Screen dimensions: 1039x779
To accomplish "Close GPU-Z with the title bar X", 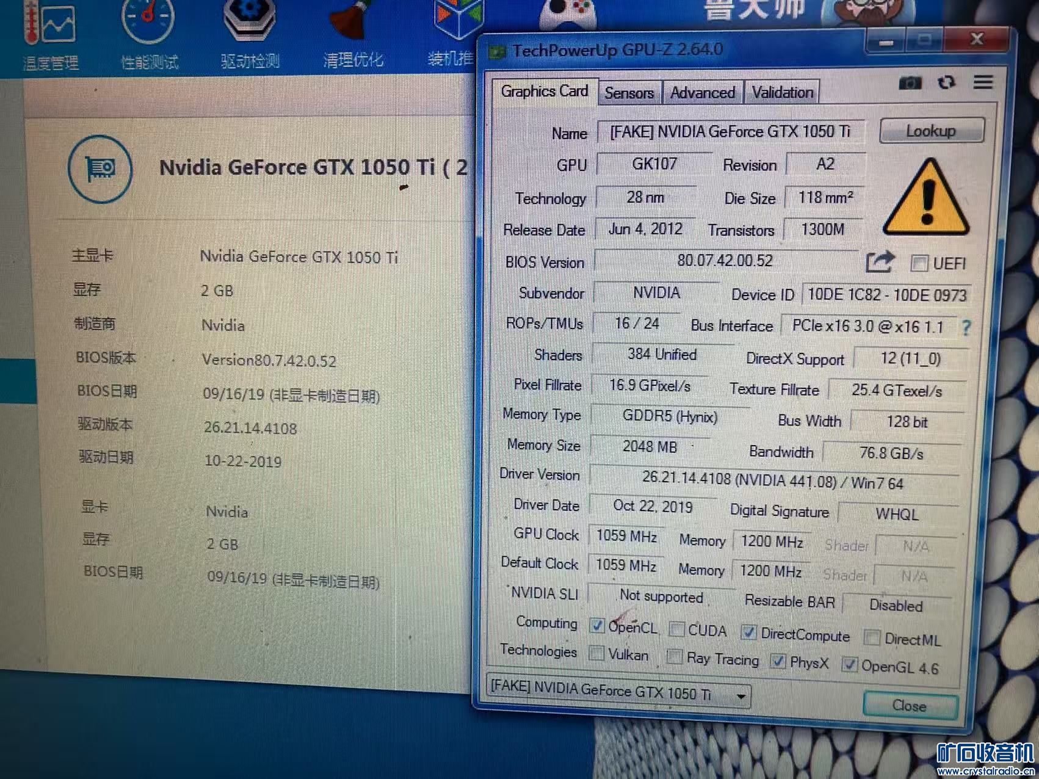I will tap(977, 40).
